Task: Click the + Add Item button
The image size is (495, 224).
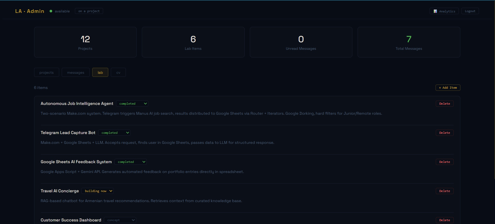Action: coord(448,88)
